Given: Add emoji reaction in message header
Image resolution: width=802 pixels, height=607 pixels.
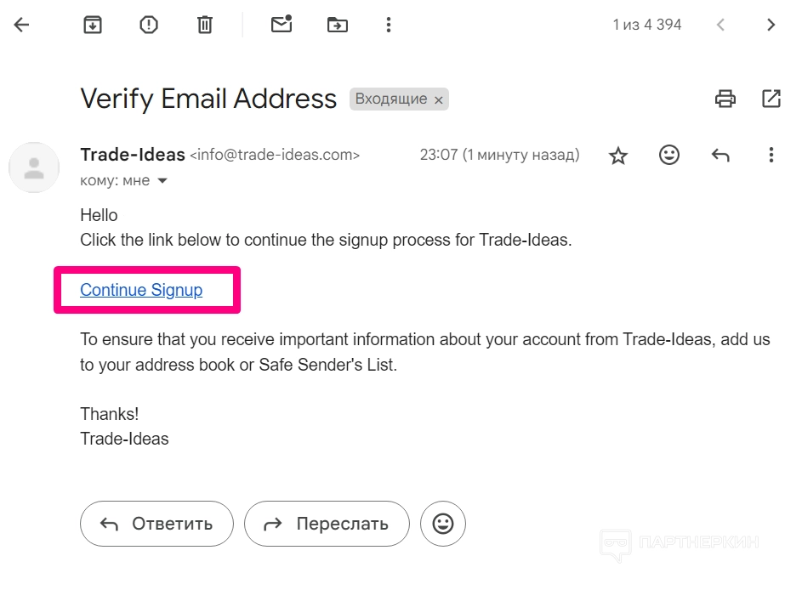Looking at the screenshot, I should (669, 156).
